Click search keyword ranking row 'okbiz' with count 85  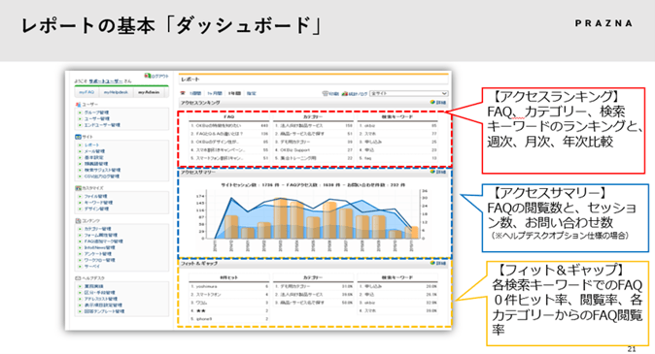[x=397, y=125]
